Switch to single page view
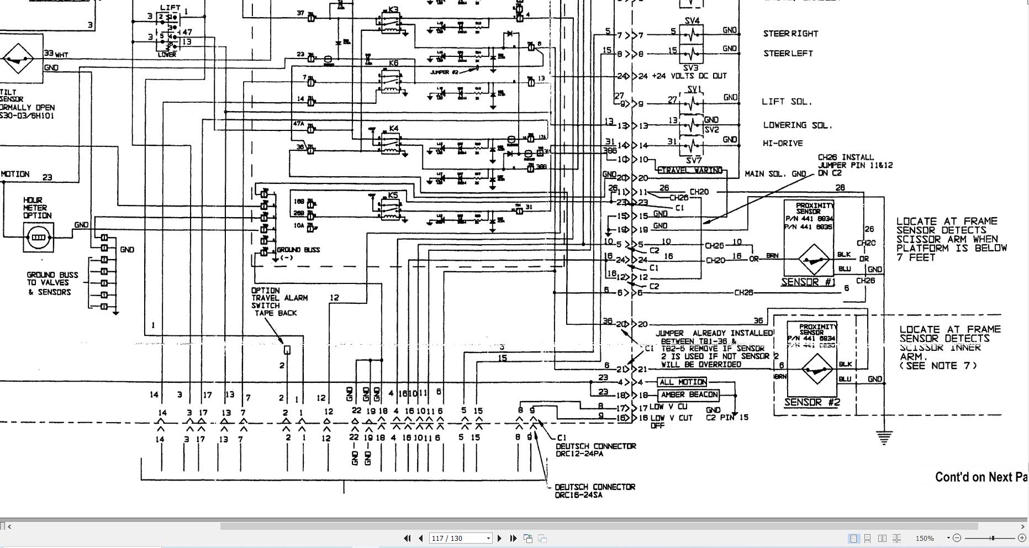1029x548 pixels. click(x=854, y=538)
